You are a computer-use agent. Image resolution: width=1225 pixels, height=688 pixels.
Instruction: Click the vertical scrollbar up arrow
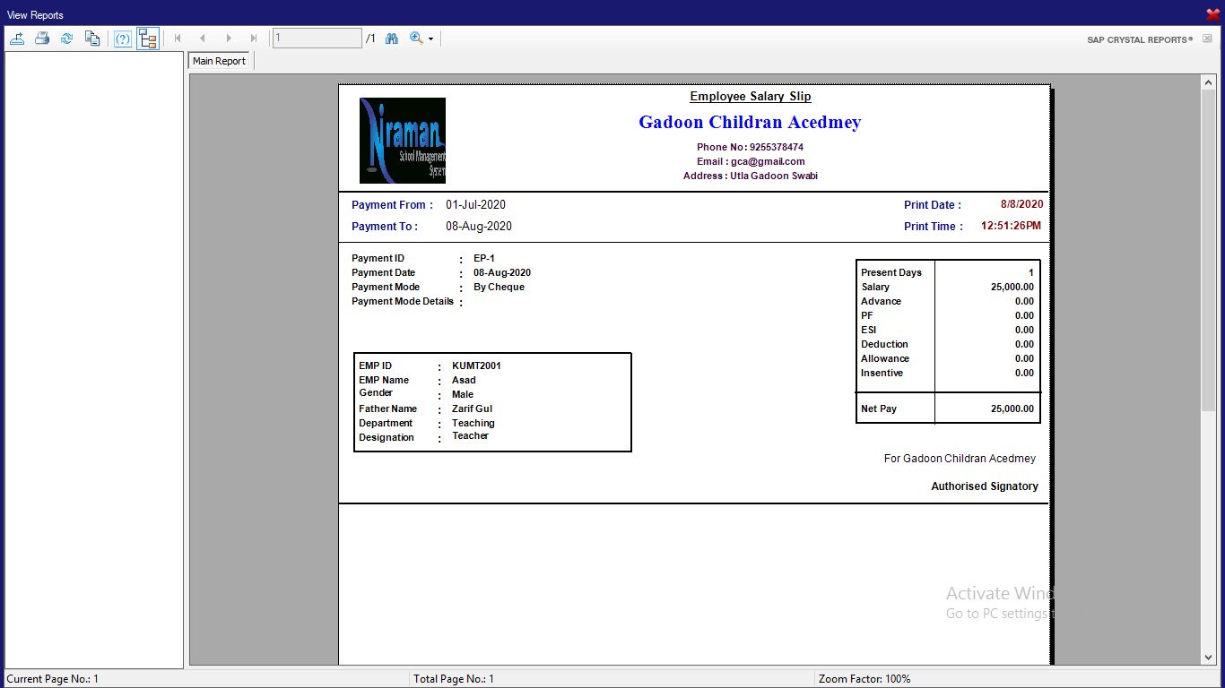pos(1208,82)
